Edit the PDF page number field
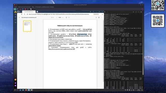 (52, 18)
